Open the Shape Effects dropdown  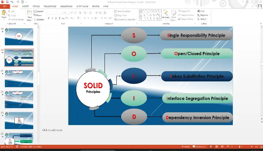[186, 19]
